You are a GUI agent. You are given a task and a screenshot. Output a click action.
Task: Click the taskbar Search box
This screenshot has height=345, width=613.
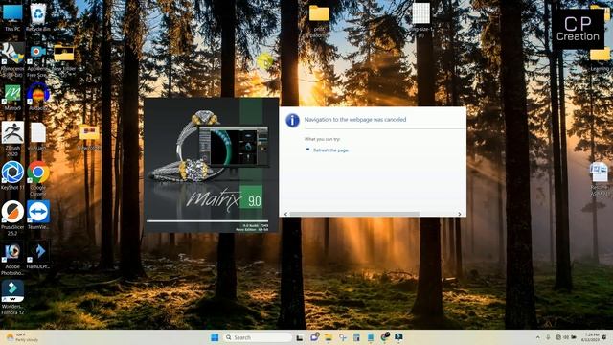[258, 337]
